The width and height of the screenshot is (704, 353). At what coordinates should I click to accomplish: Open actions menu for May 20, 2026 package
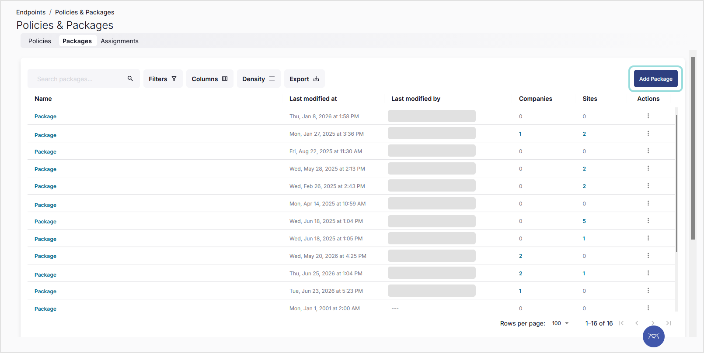click(x=648, y=256)
